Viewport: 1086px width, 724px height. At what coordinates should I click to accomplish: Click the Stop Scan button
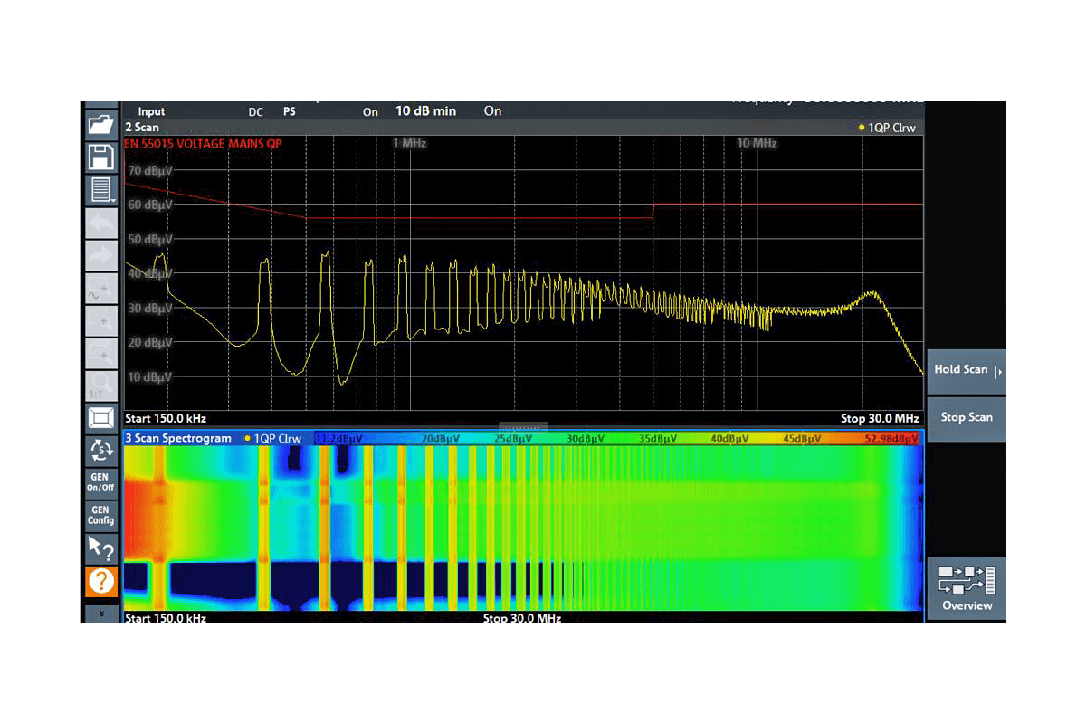click(966, 418)
